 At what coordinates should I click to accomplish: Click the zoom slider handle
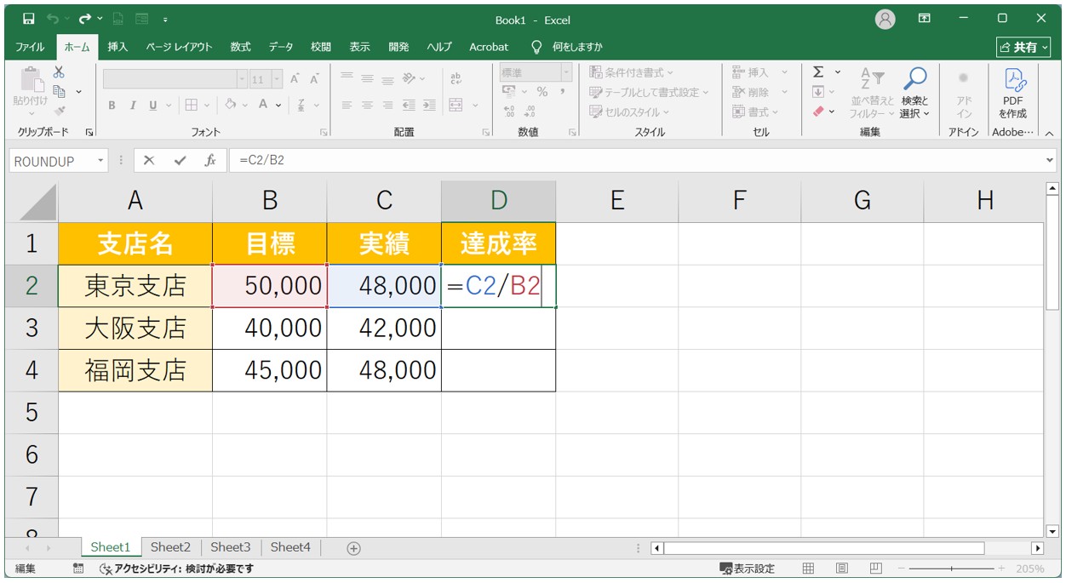point(951,569)
